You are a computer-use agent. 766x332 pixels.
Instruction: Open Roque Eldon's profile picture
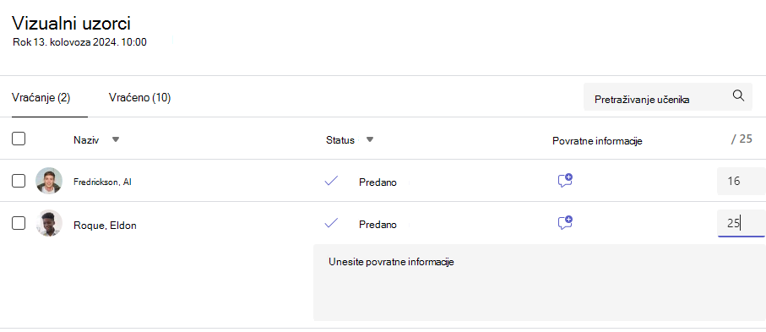[49, 224]
